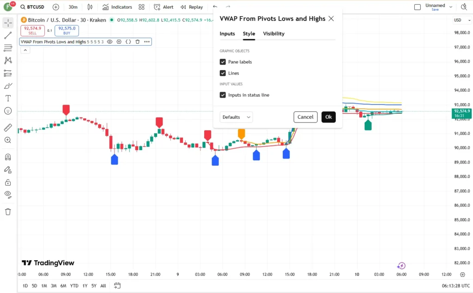Select the trend line drawing tool
473x293 pixels.
coord(8,35)
